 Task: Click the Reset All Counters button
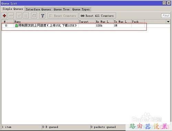pos(98,16)
